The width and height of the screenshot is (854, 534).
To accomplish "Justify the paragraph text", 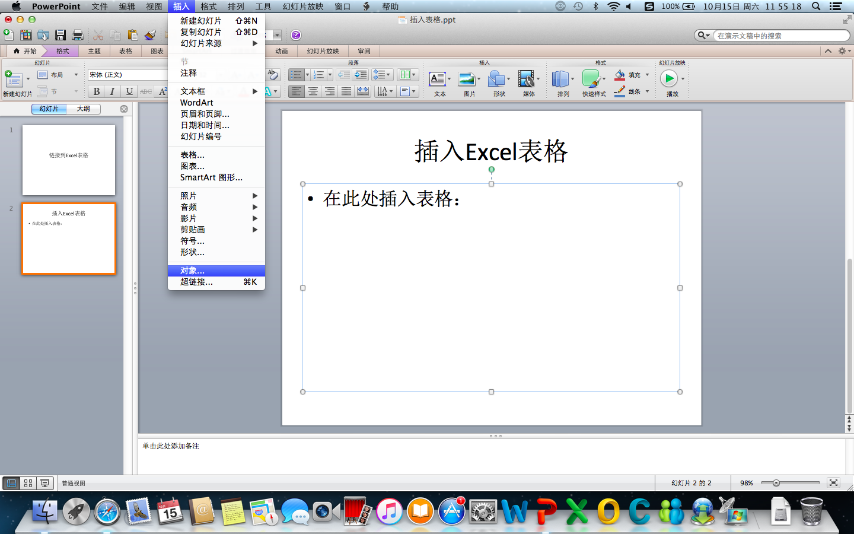I will coord(346,91).
